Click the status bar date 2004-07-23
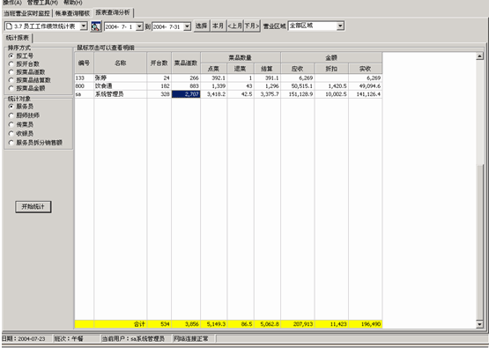This screenshot has width=489, height=348. tap(26, 339)
